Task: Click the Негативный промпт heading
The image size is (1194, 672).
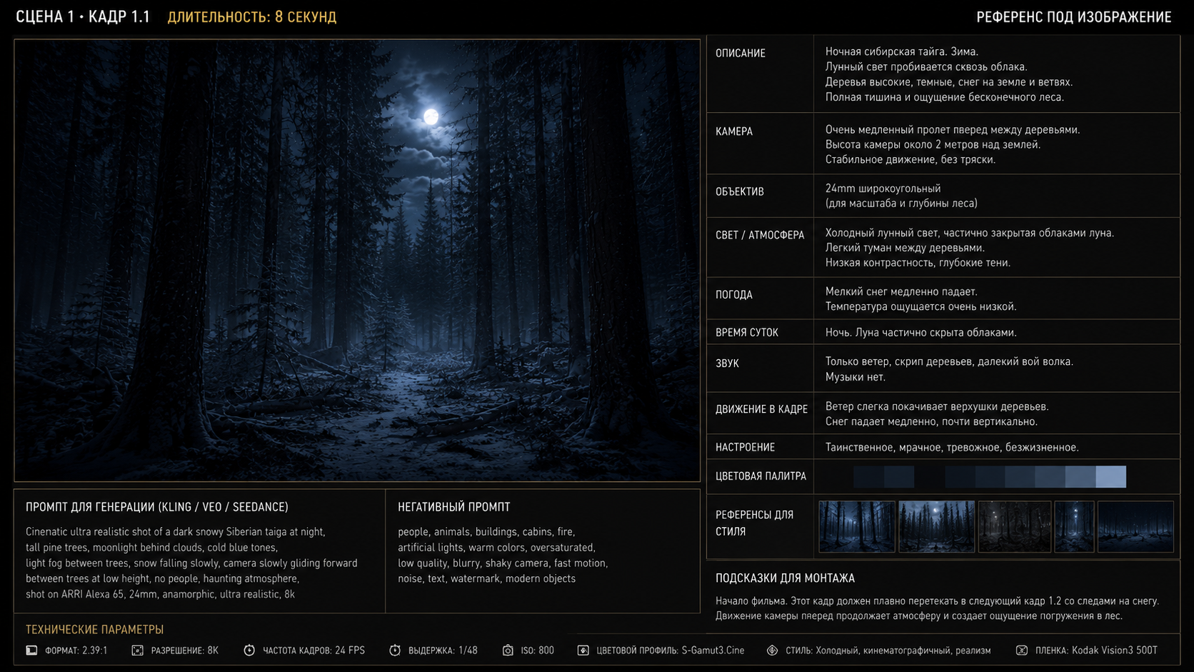Action: pyautogui.click(x=454, y=507)
